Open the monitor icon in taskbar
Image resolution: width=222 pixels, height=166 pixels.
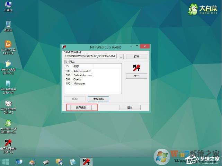coord(19,162)
